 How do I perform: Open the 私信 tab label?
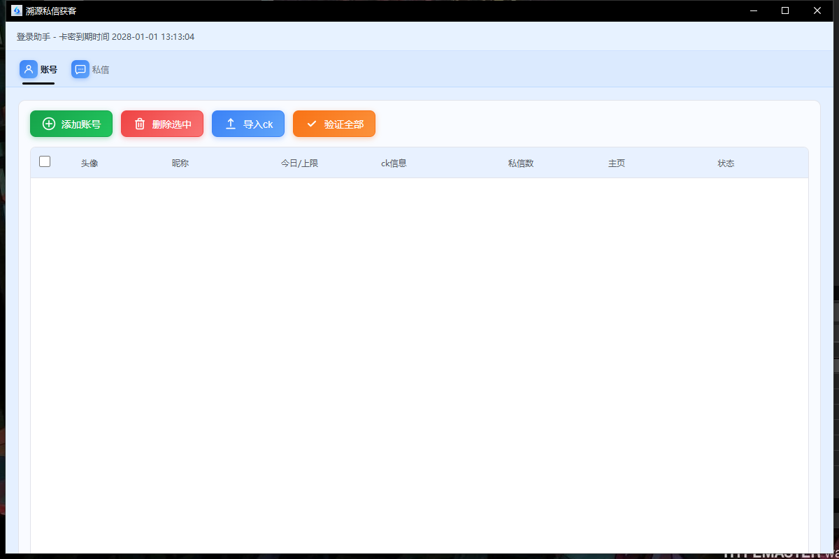point(101,70)
